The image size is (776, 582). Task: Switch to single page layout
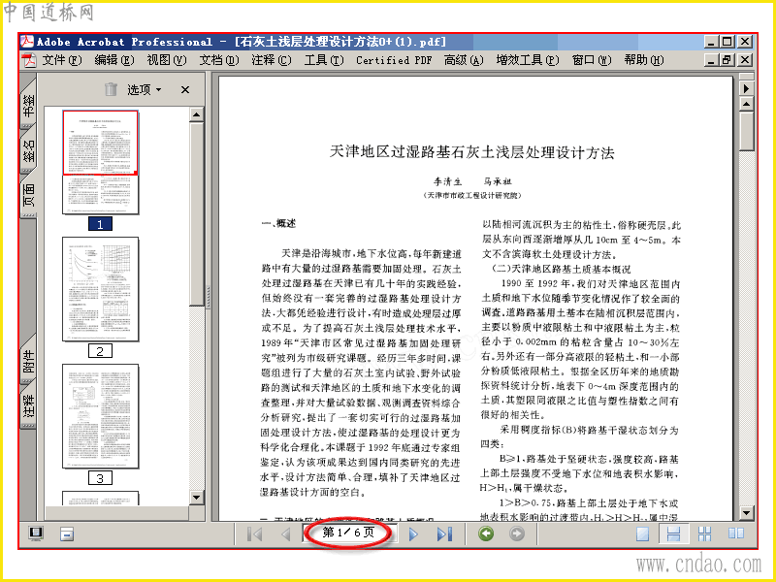[x=642, y=534]
